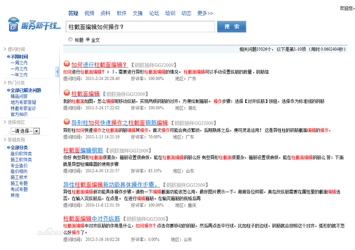Viewport: 355px width, 250px height.
Task: Filter by 精品问答 in hot categories
Action: (19, 96)
